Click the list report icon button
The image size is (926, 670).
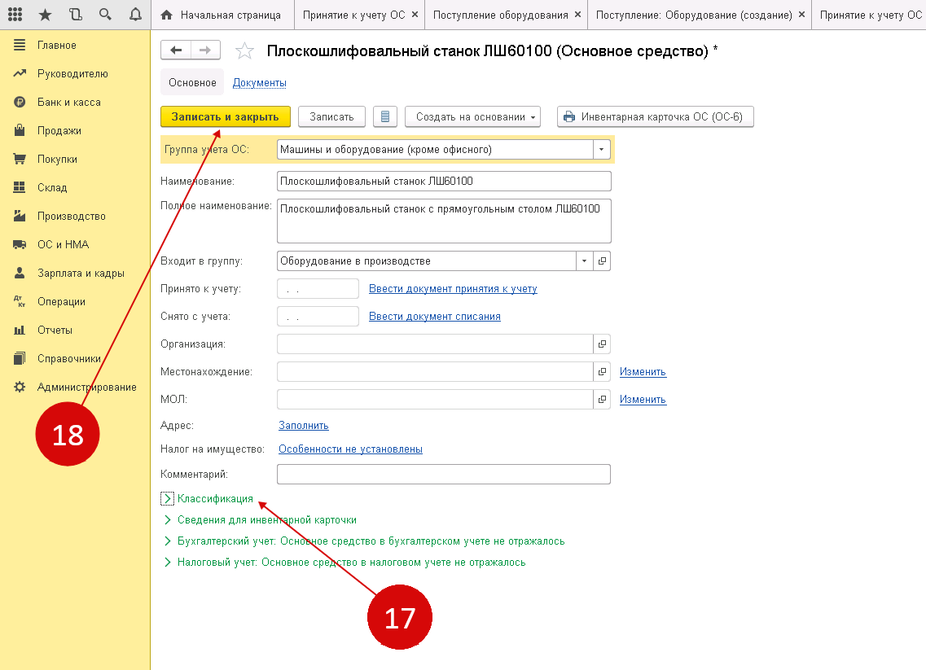coord(384,116)
